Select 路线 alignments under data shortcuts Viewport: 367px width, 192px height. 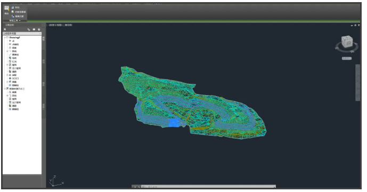click(x=14, y=96)
